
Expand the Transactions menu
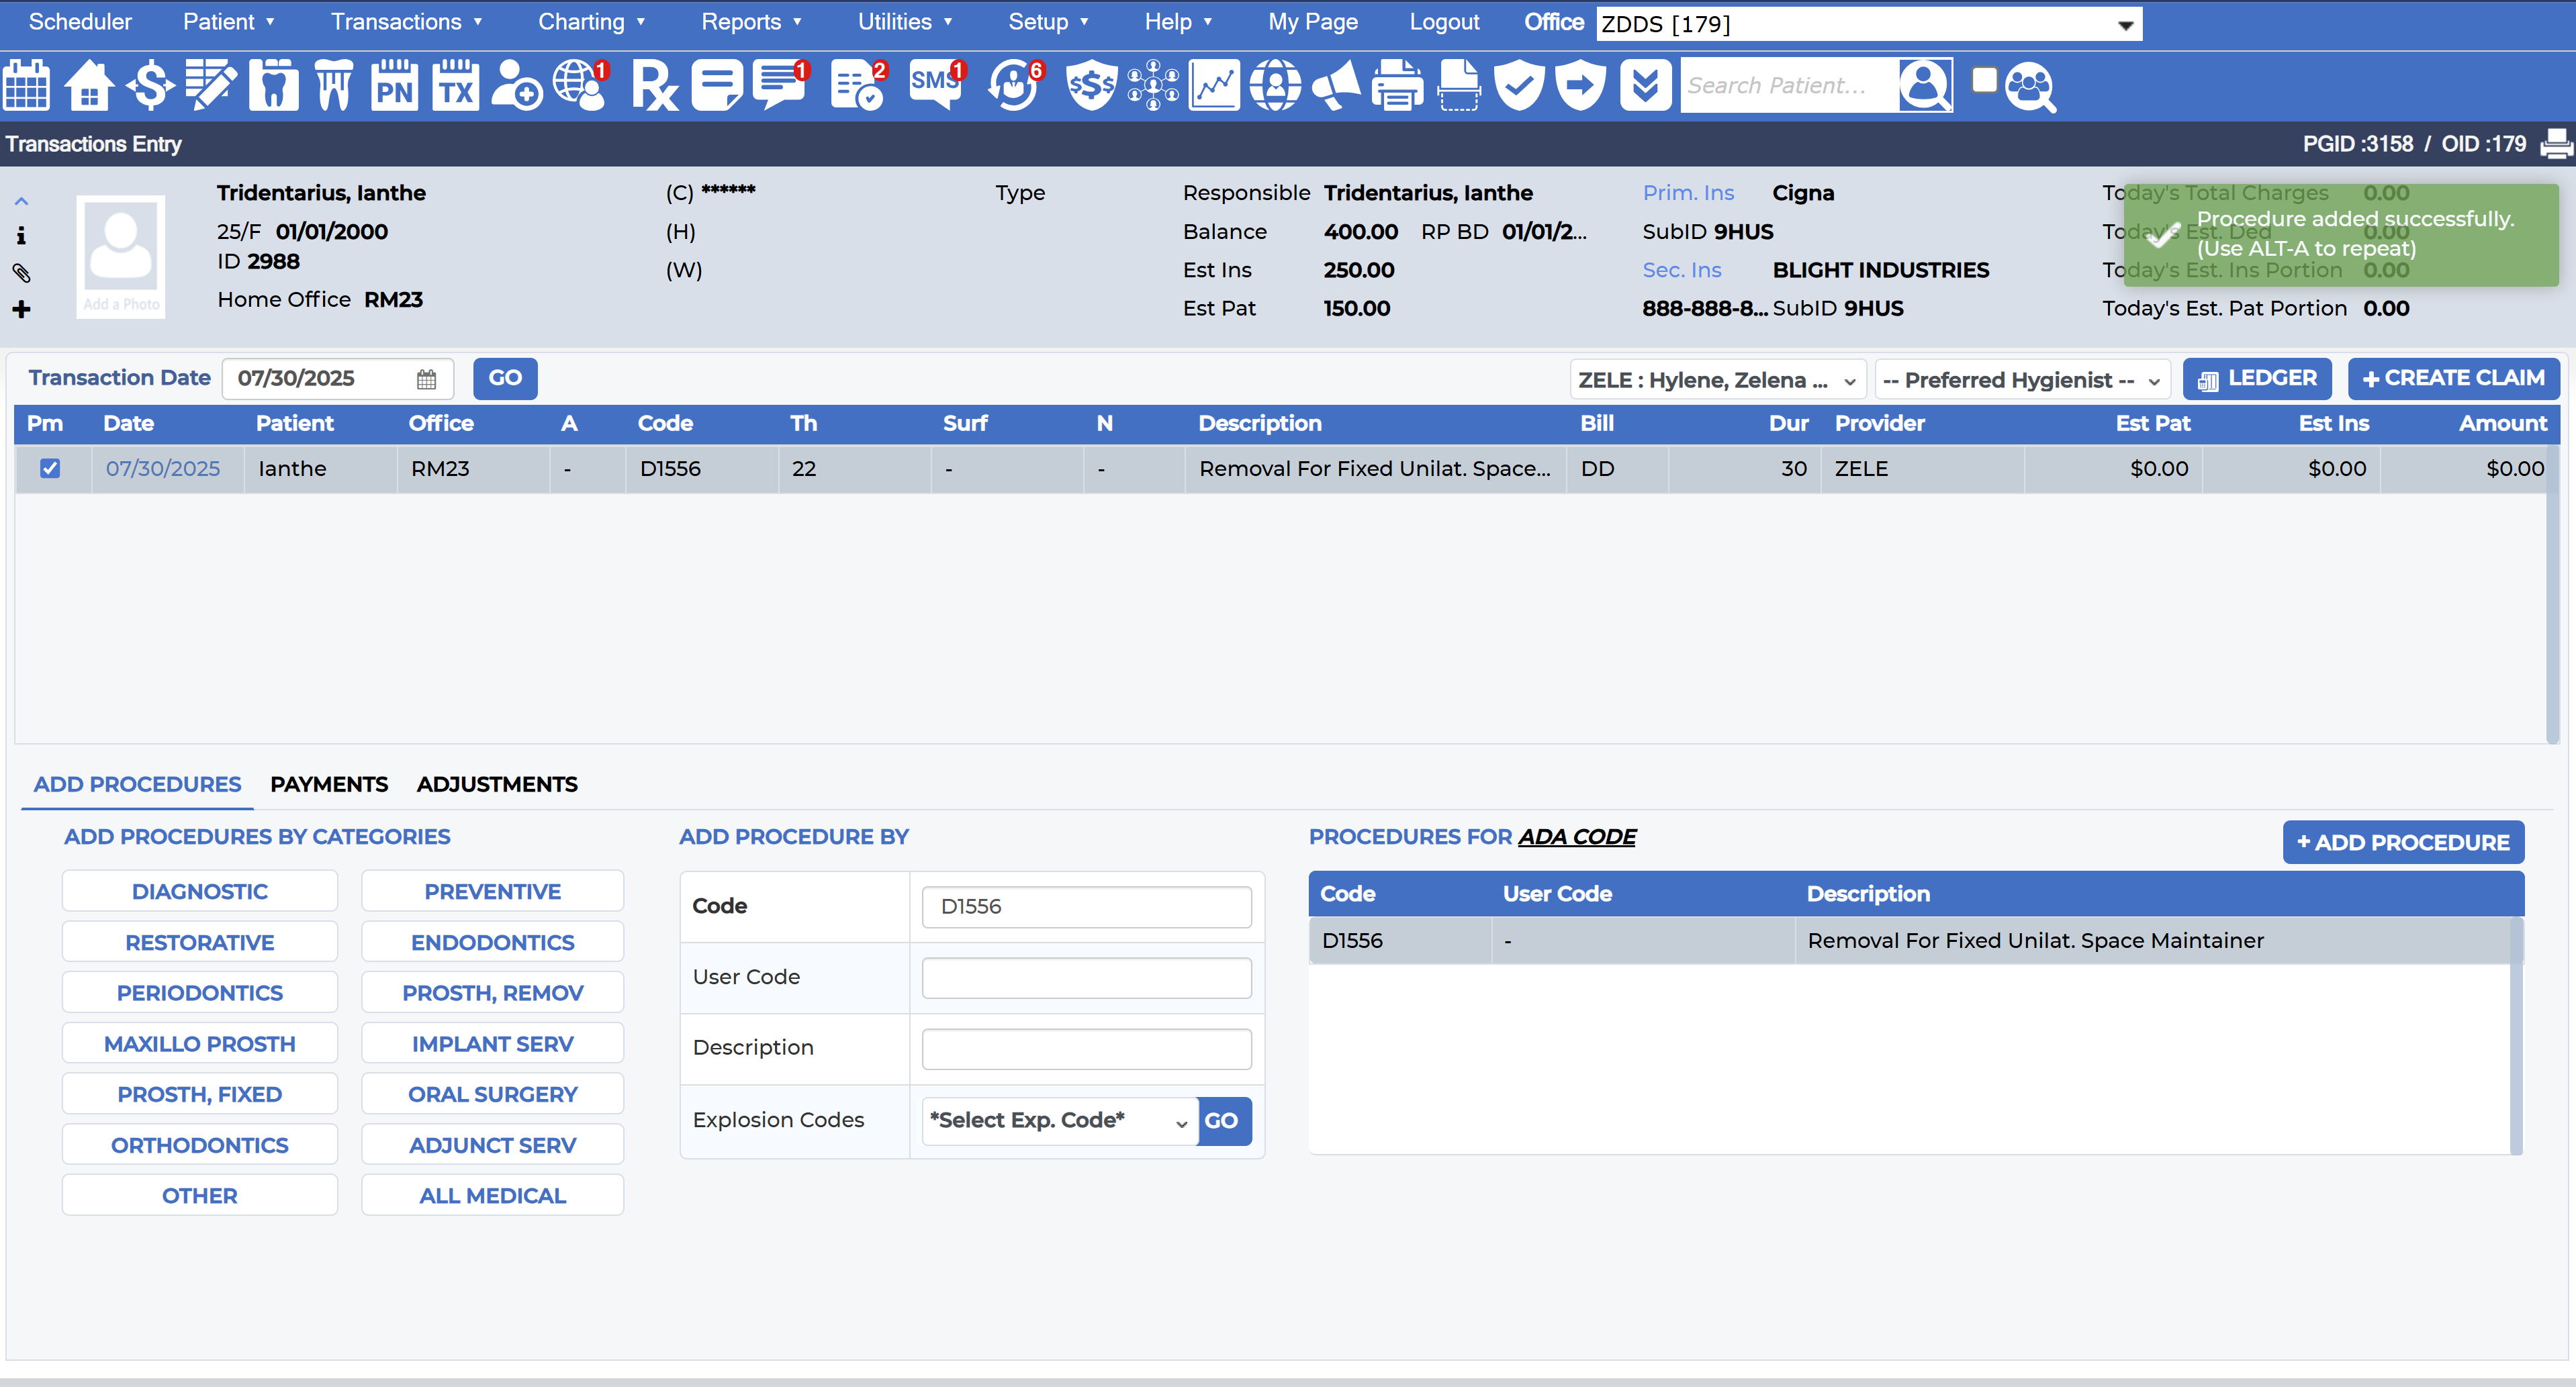(x=406, y=22)
